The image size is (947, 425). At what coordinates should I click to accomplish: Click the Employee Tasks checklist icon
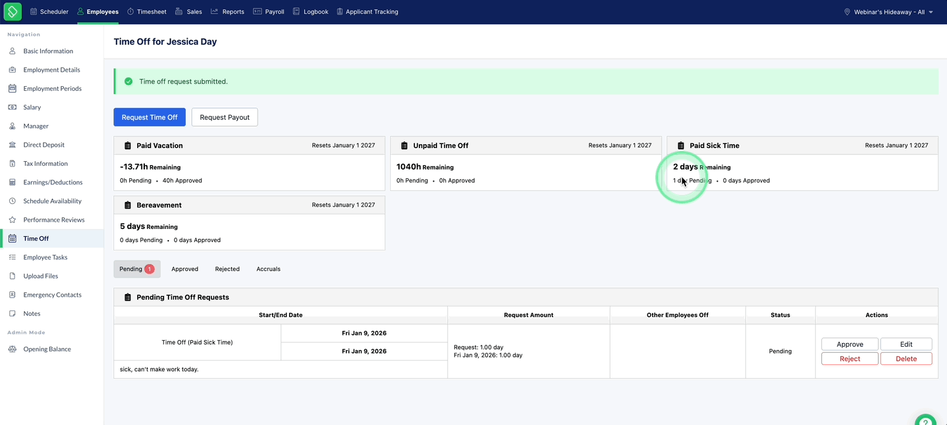(x=12, y=257)
